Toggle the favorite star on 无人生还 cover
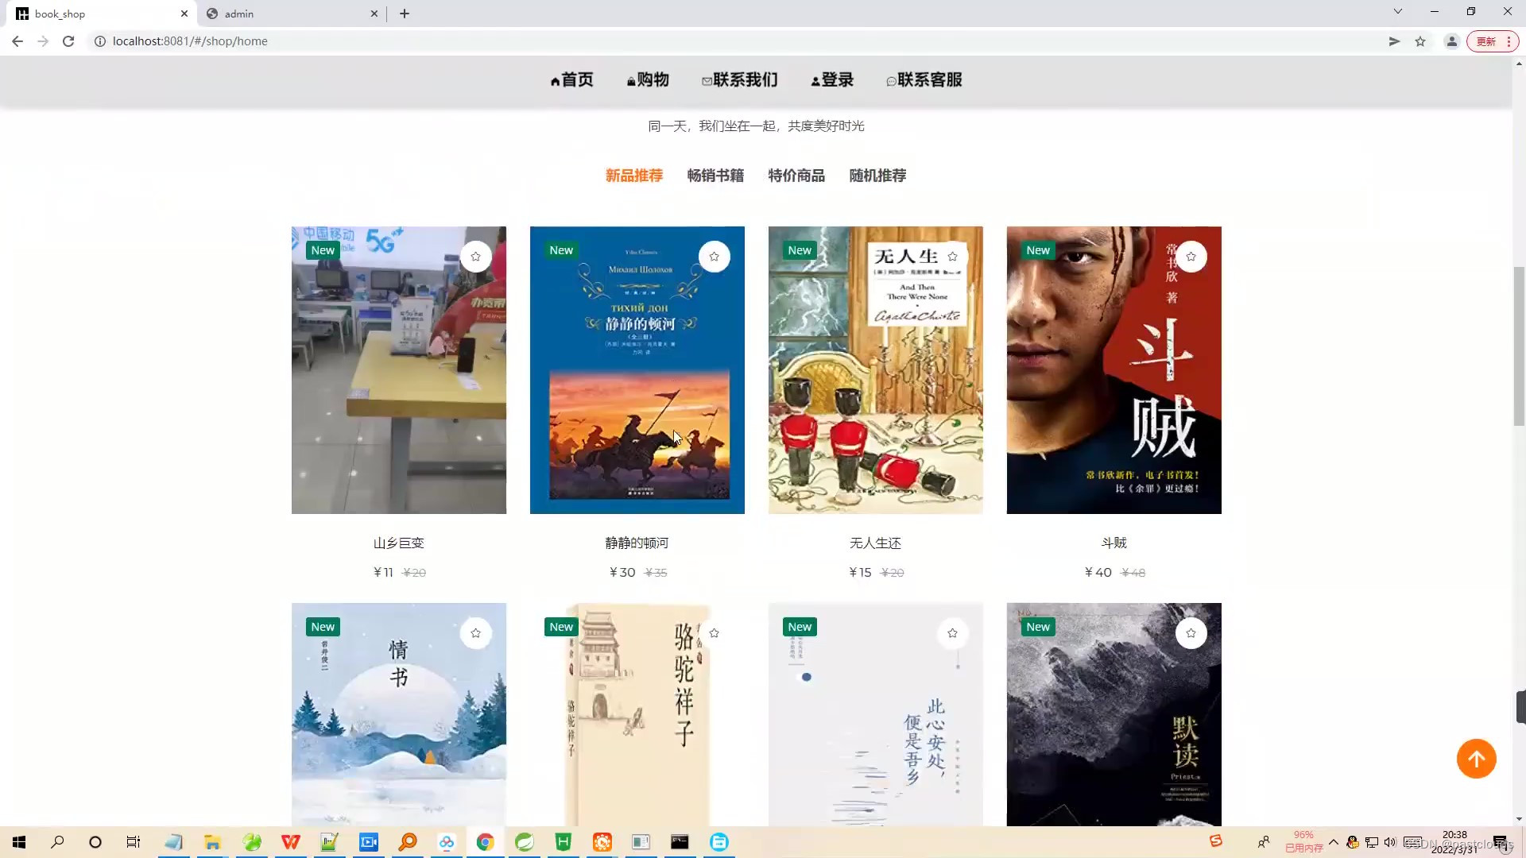The height and width of the screenshot is (858, 1526). pyautogui.click(x=952, y=256)
